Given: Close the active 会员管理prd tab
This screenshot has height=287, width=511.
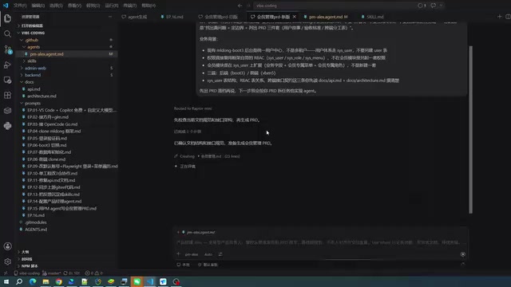Looking at the screenshot, I should point(295,17).
